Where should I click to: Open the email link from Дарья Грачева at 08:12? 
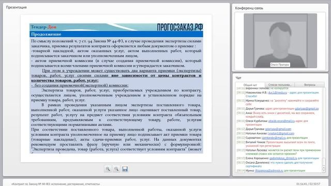point(278,129)
